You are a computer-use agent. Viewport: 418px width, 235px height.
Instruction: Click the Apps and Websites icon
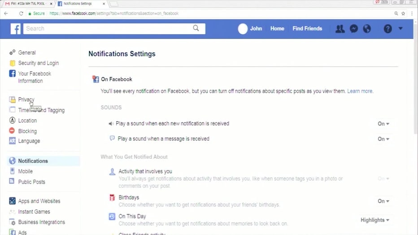pyautogui.click(x=12, y=201)
